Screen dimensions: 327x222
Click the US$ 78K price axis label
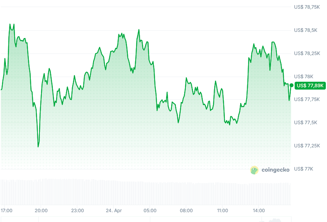coord(304,77)
